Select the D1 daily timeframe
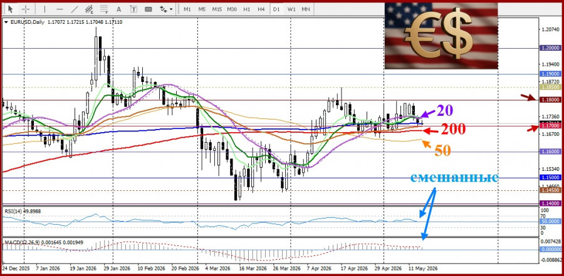 (276, 9)
